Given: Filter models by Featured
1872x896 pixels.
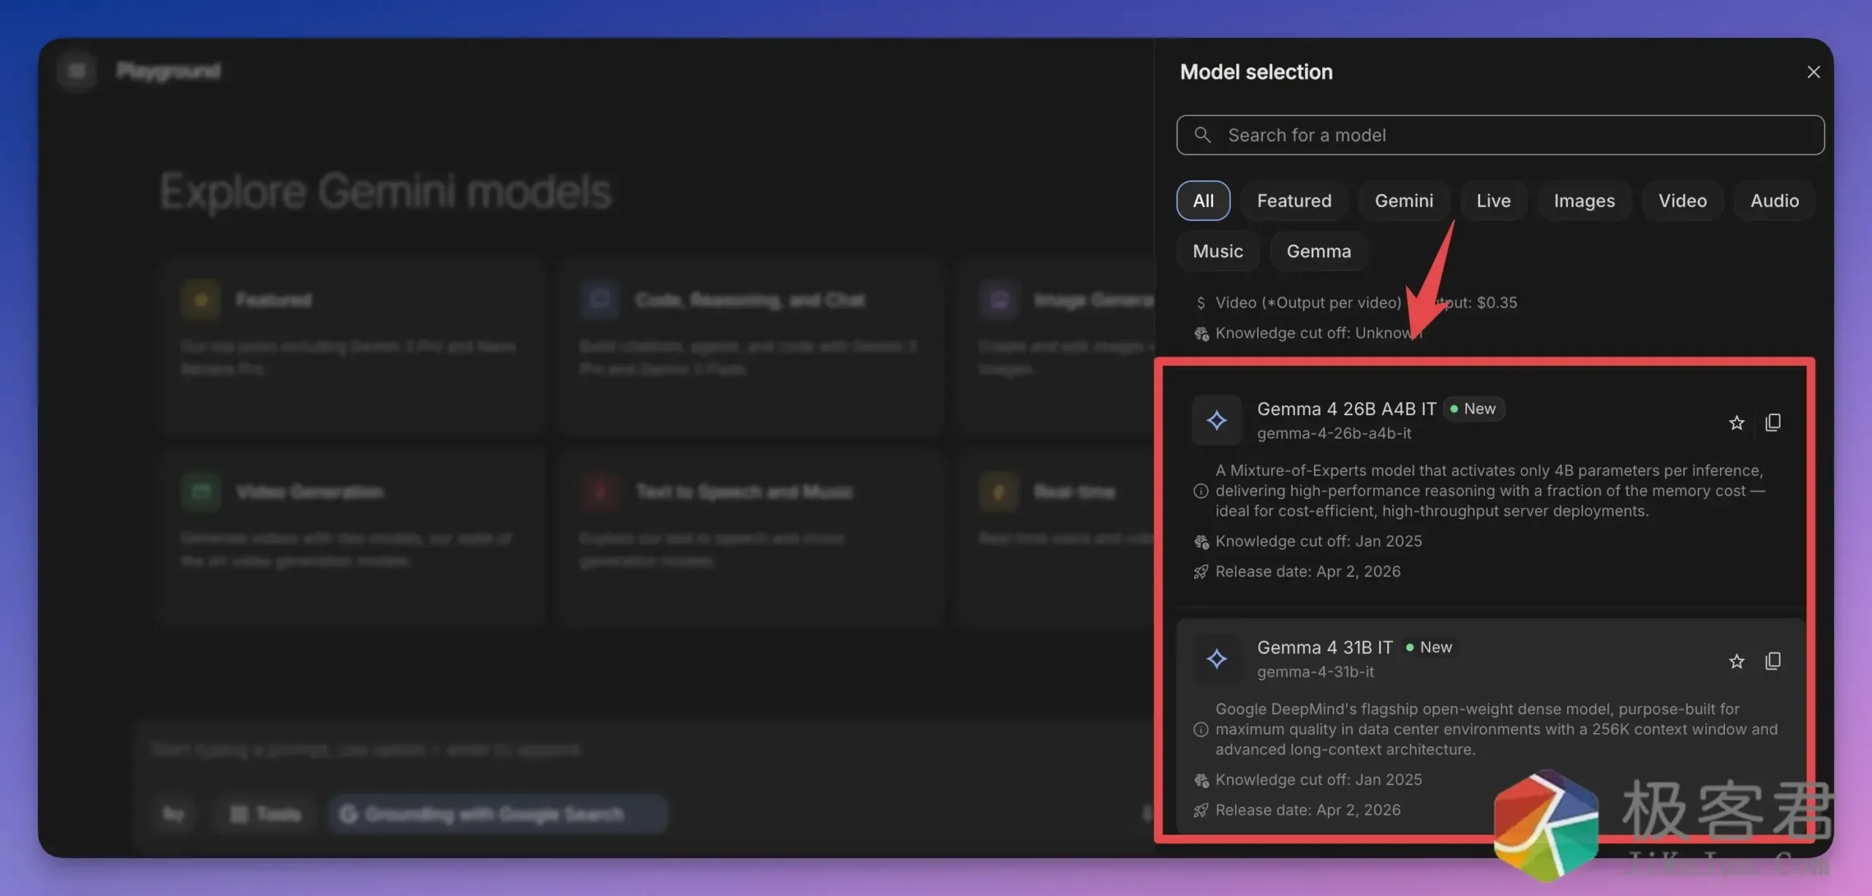Looking at the screenshot, I should click(x=1294, y=201).
